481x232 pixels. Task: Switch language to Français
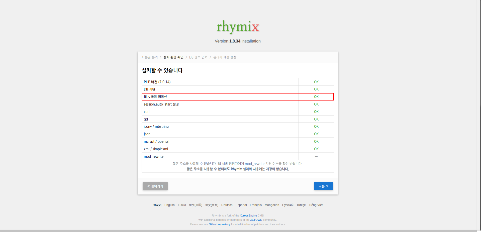(x=256, y=205)
